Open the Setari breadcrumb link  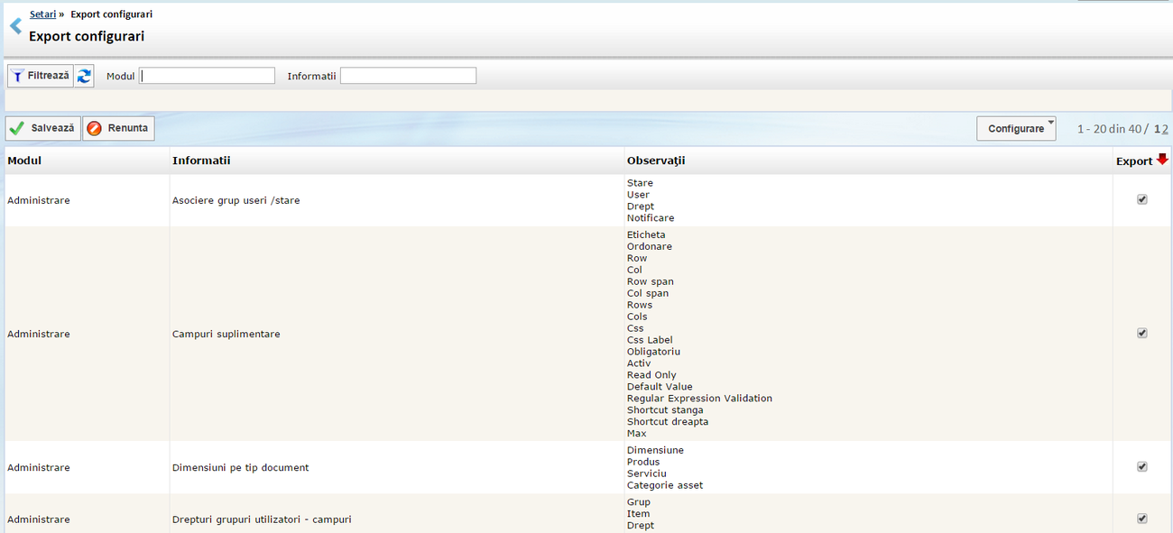point(42,14)
